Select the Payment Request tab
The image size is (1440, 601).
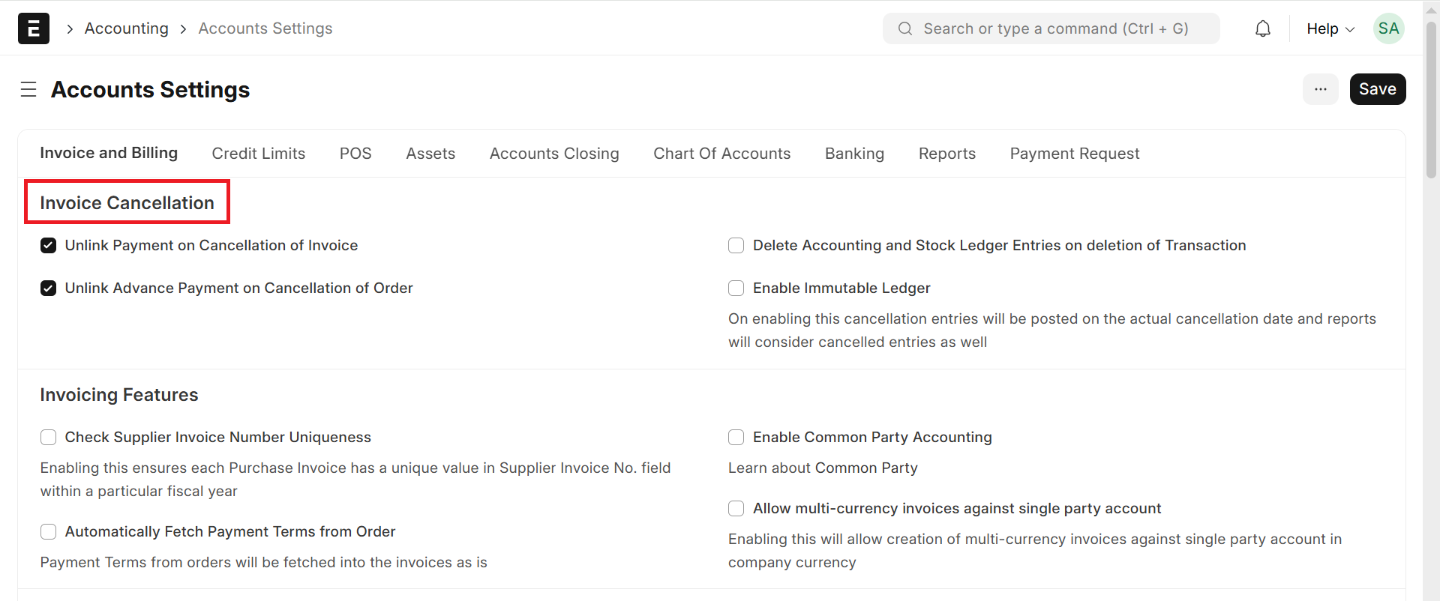[x=1074, y=154]
